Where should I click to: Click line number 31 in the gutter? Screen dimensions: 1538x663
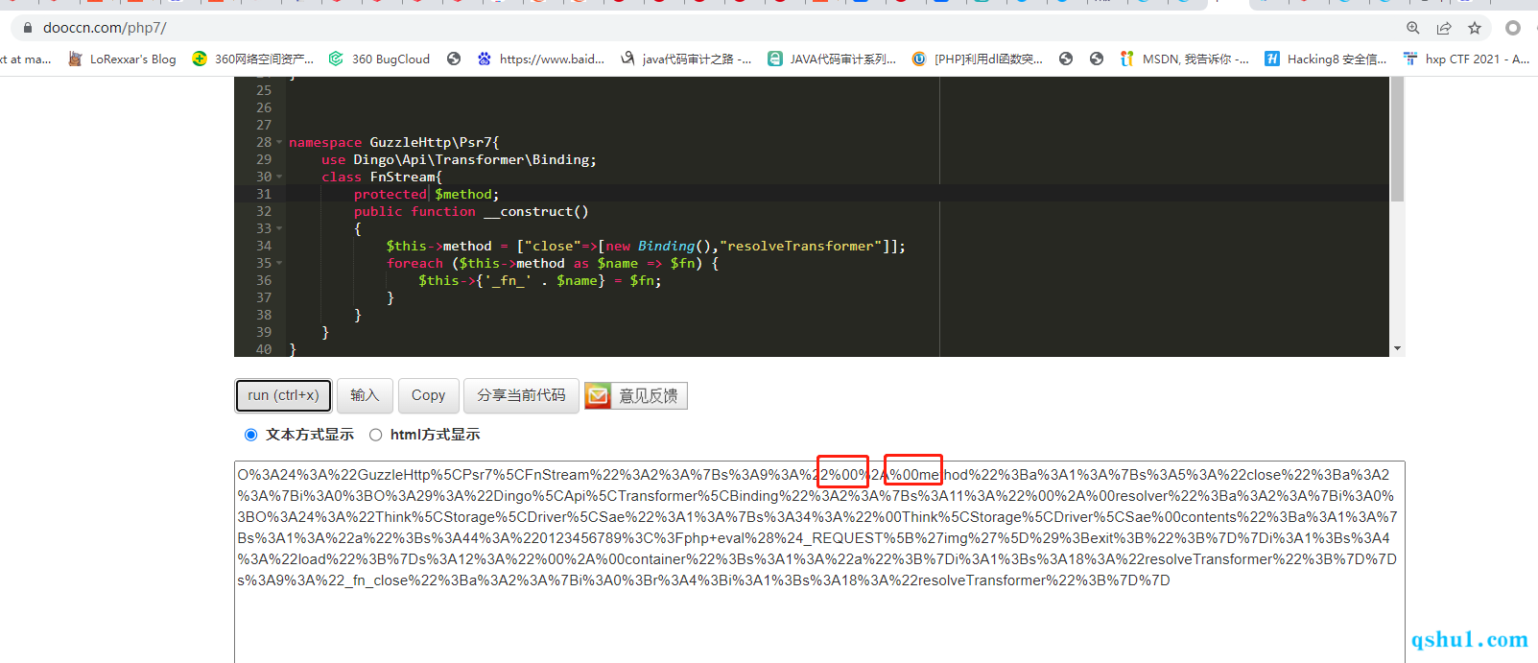coord(264,194)
